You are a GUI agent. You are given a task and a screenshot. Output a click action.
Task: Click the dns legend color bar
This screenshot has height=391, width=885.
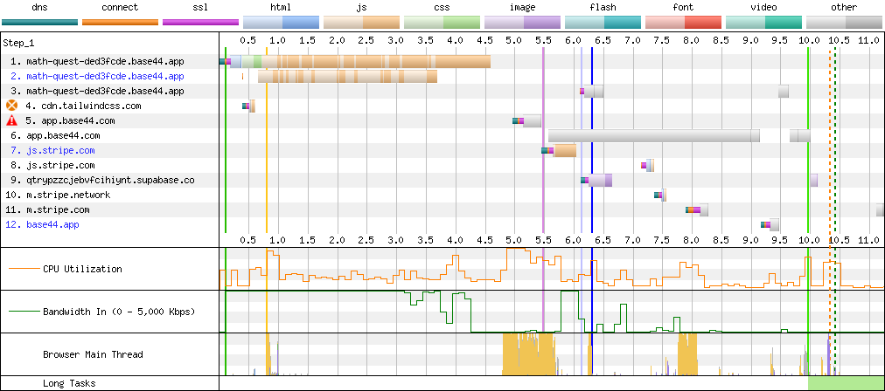tap(38, 22)
